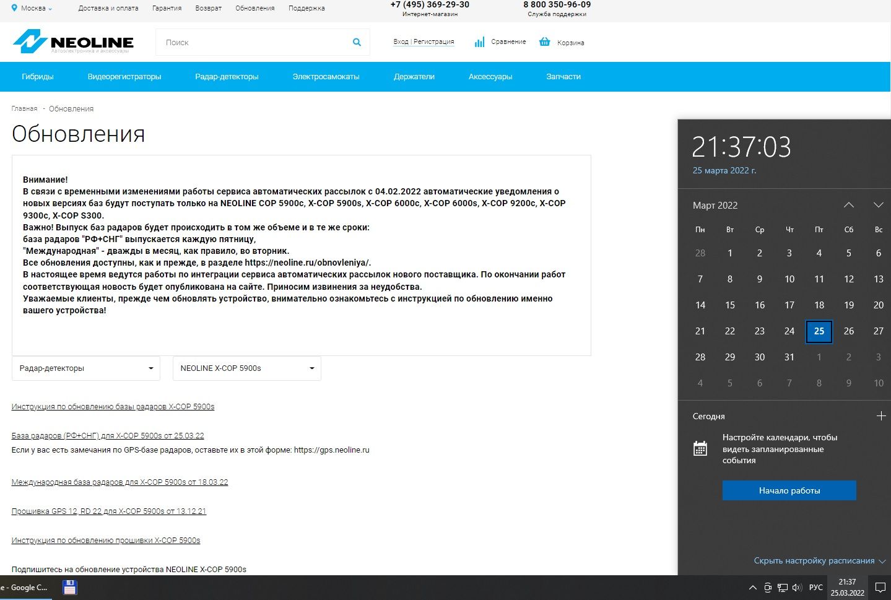Click the search magnifier icon

[x=357, y=42]
